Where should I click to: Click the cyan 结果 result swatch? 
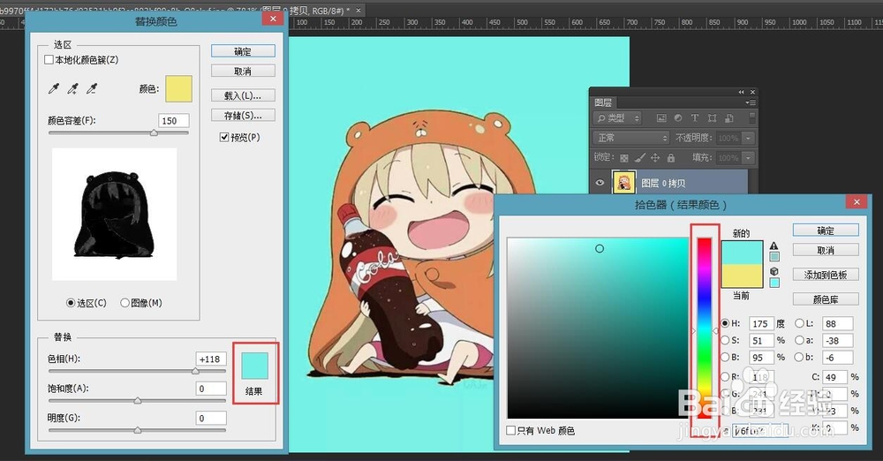coord(254,366)
